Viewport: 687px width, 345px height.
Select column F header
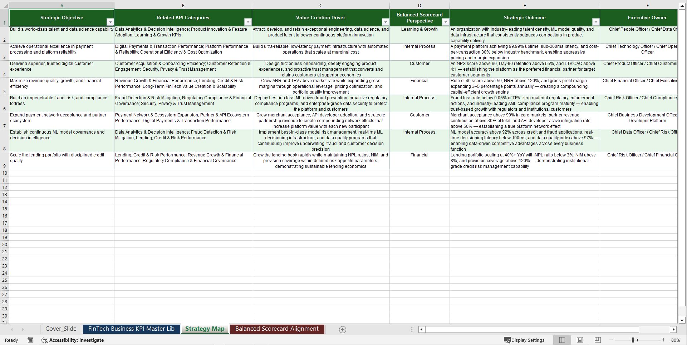639,5
